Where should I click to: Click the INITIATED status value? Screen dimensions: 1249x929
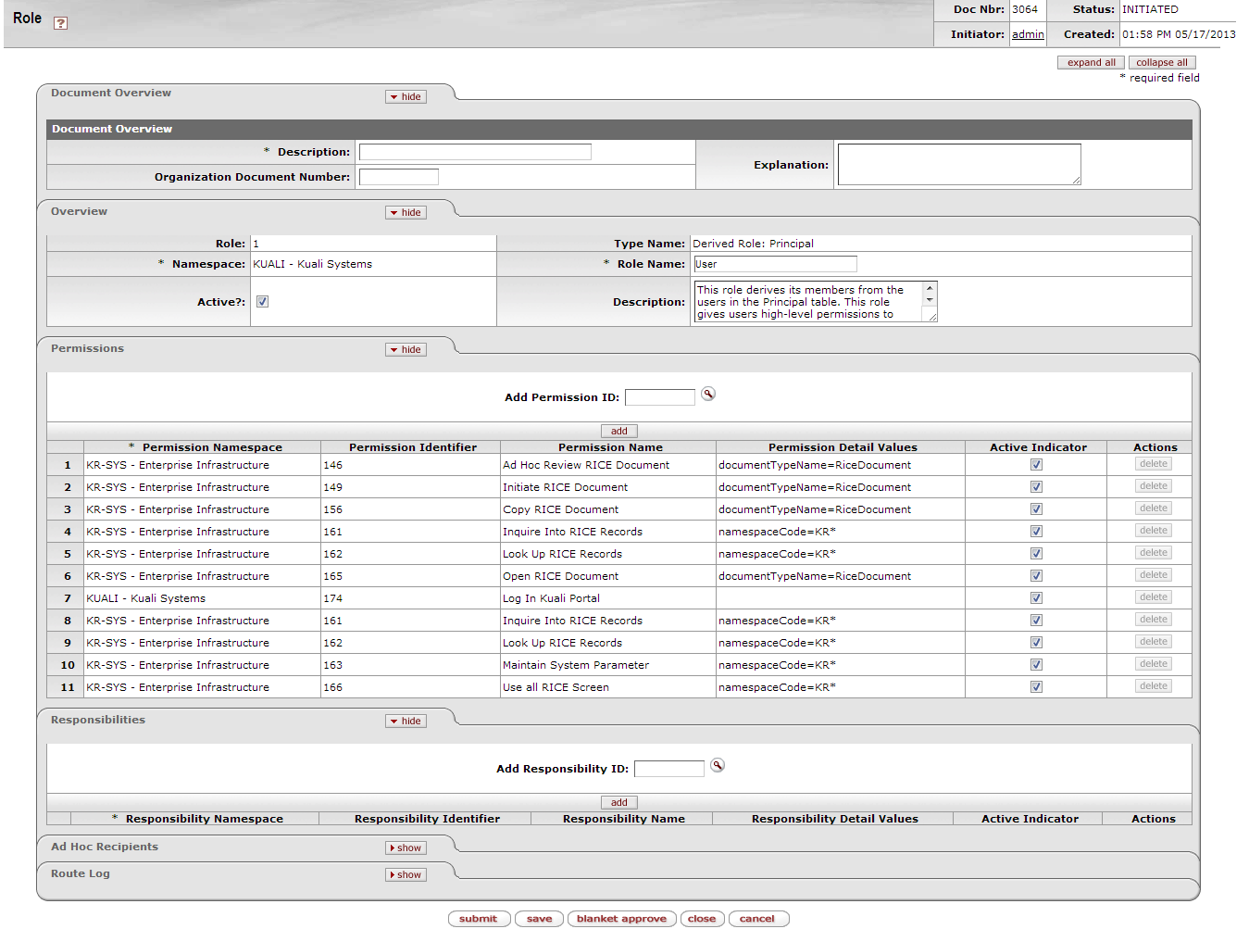(1150, 9)
